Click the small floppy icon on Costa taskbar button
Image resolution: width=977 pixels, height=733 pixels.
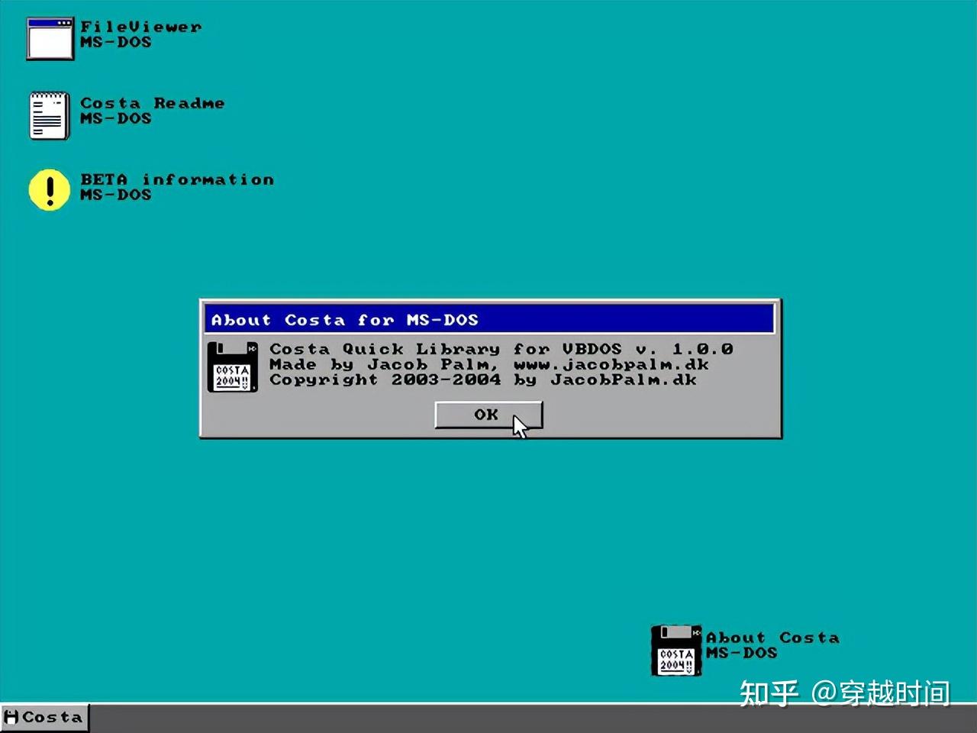pyautogui.click(x=11, y=718)
